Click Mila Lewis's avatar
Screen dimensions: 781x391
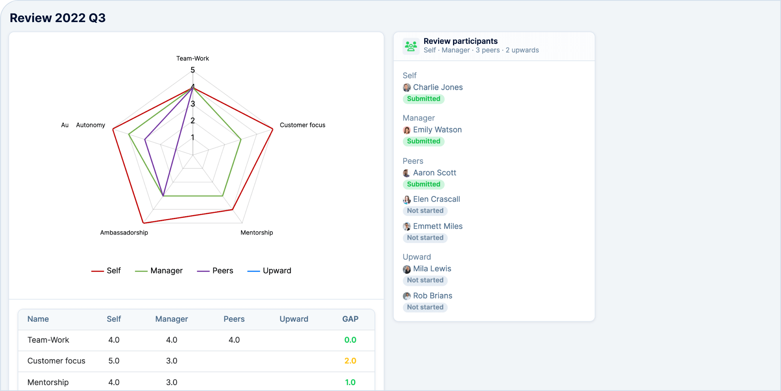[407, 269]
